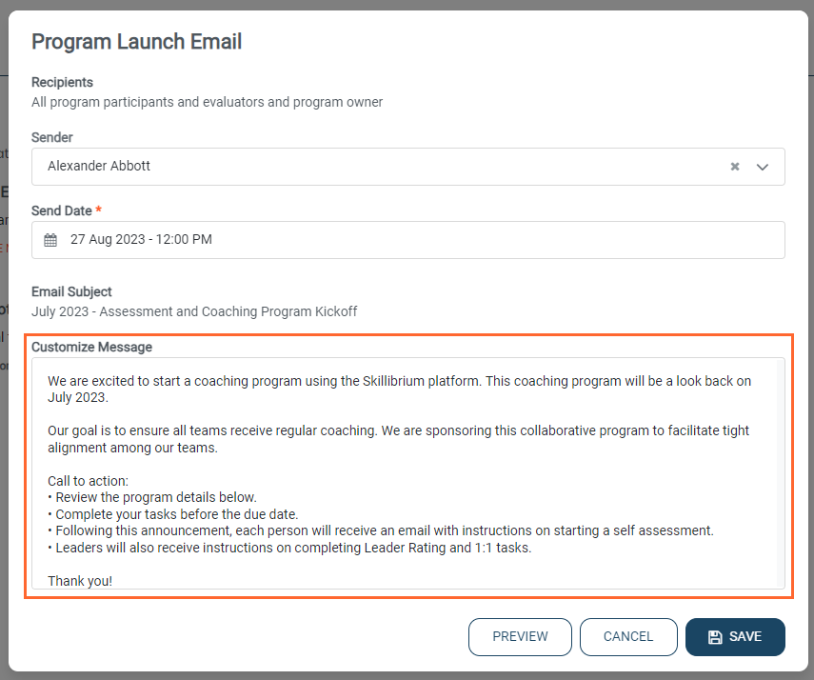814x680 pixels.
Task: Click the CANCEL button
Action: click(x=628, y=637)
